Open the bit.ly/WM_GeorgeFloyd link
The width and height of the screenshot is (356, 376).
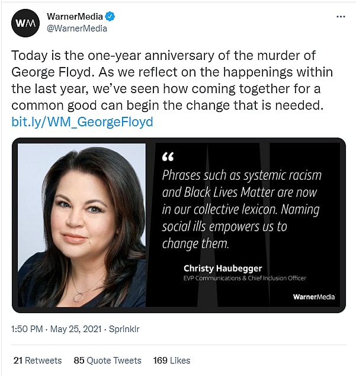click(x=82, y=122)
